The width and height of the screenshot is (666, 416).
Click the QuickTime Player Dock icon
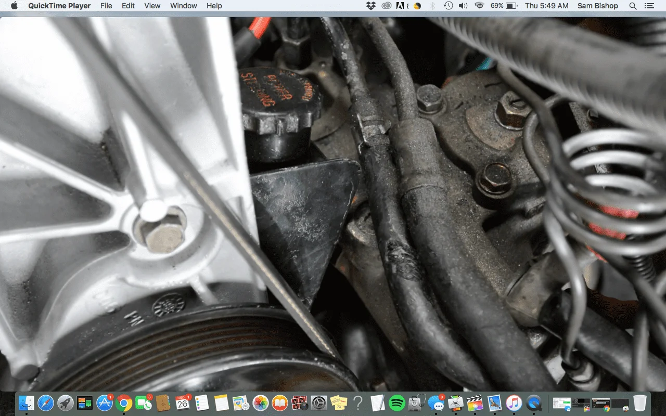tap(533, 402)
